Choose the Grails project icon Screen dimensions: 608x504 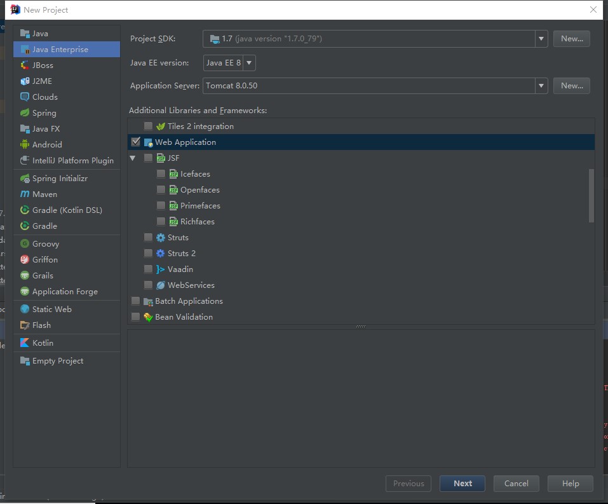click(25, 276)
